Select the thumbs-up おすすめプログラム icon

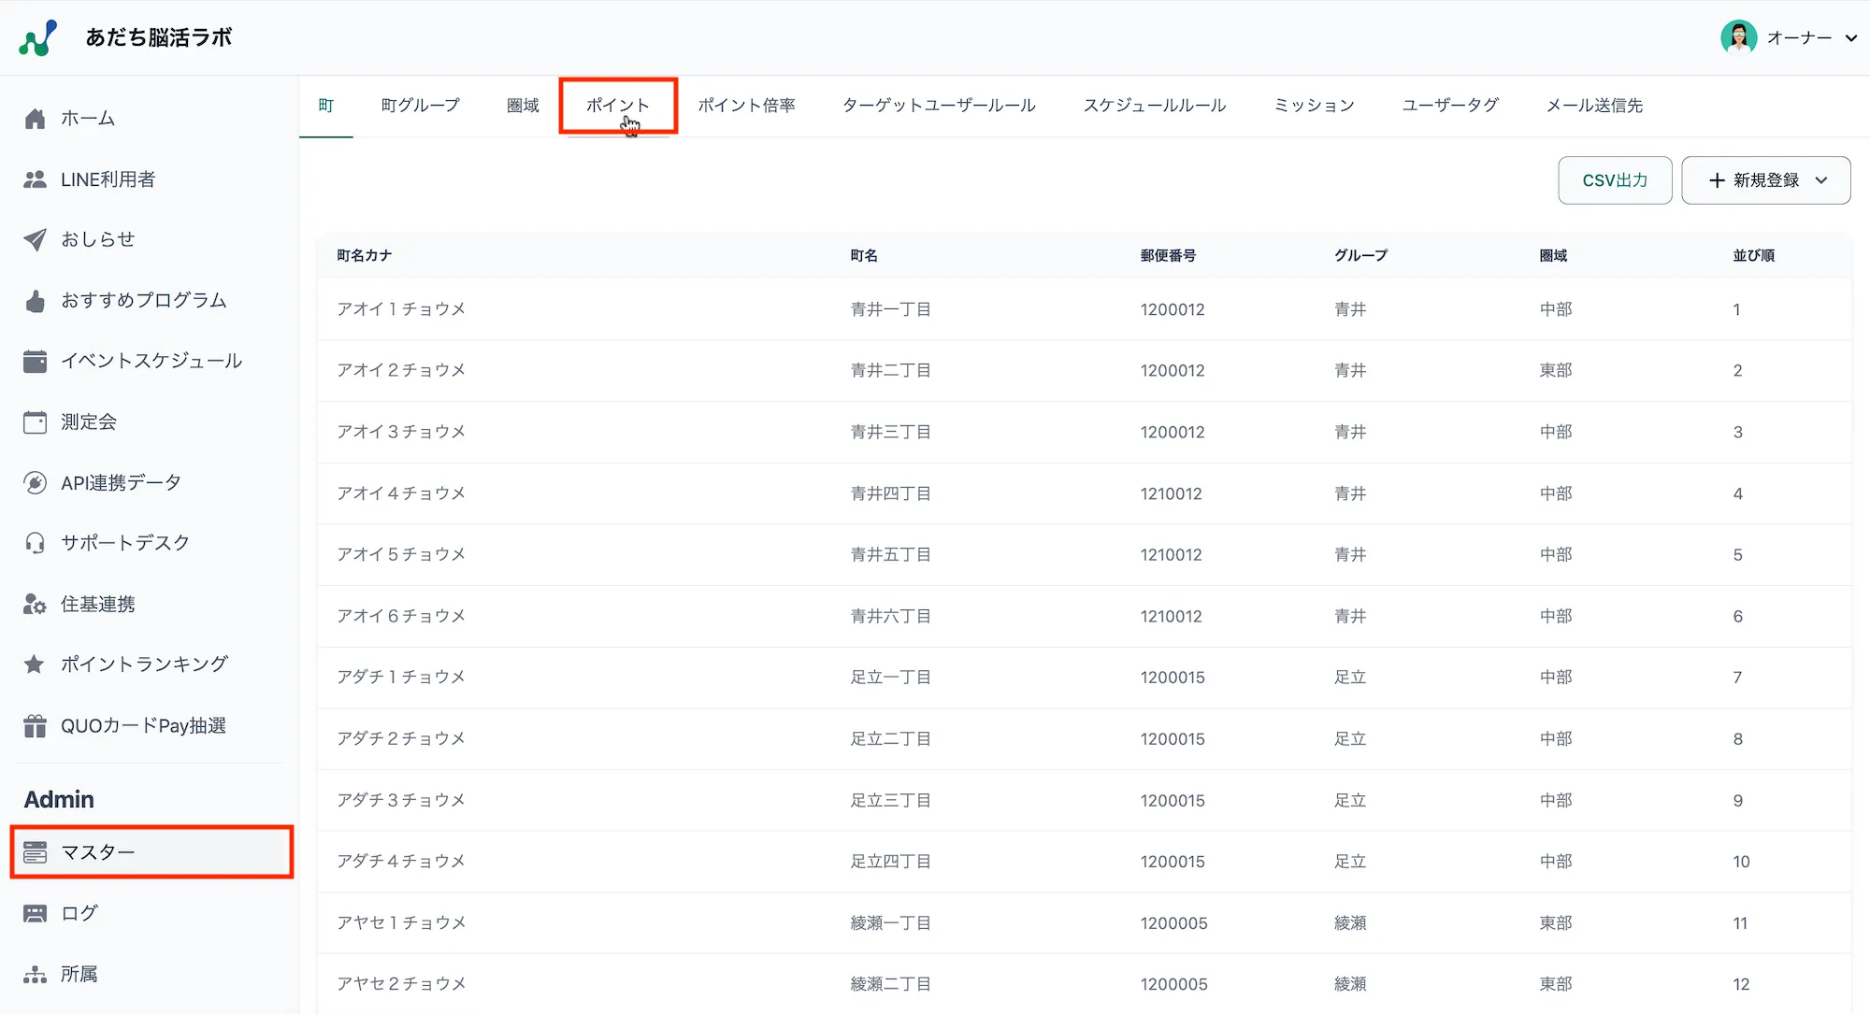coord(35,301)
